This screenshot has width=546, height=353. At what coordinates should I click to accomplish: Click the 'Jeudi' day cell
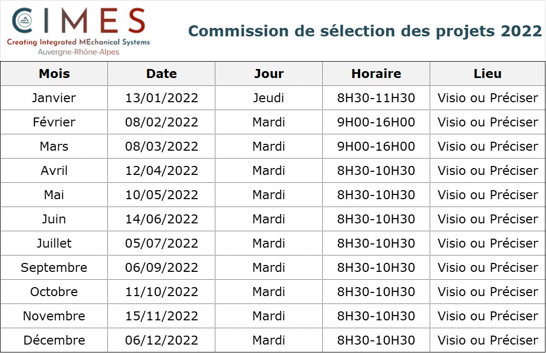pyautogui.click(x=269, y=98)
